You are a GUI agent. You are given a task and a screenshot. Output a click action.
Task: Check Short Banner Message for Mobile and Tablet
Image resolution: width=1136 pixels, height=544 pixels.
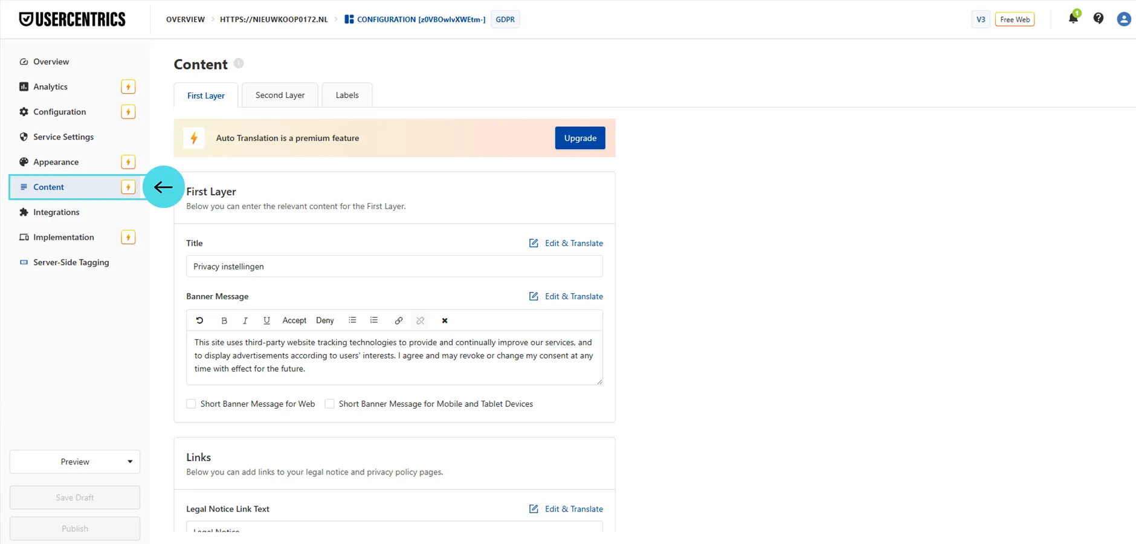click(330, 404)
